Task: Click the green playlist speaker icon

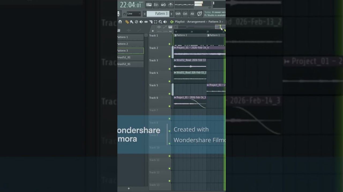Action: pyautogui.click(x=172, y=22)
